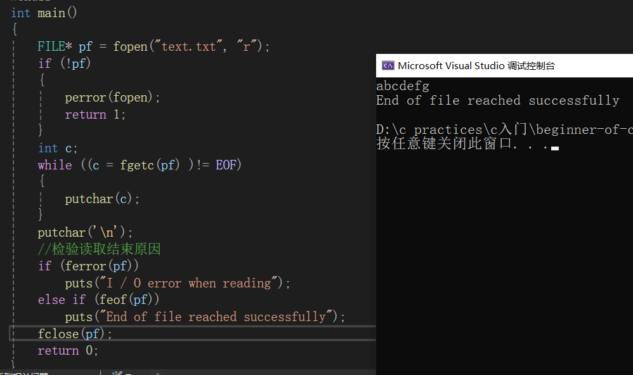The image size is (633, 375).
Task: Click the 'EOF' macro in code
Action: [x=226, y=165]
